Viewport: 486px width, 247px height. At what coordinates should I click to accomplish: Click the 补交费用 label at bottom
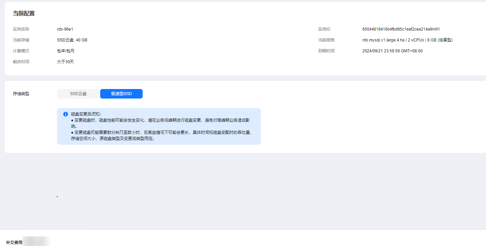tap(14, 243)
